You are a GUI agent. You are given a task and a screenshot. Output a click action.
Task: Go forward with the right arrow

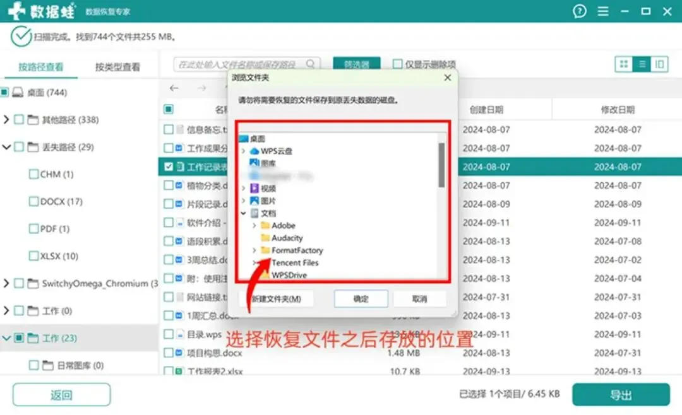tap(201, 88)
